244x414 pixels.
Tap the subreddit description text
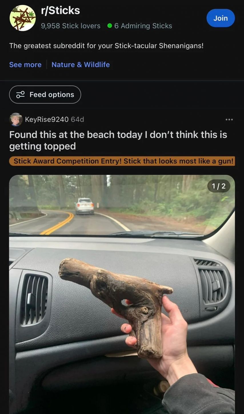pos(106,46)
